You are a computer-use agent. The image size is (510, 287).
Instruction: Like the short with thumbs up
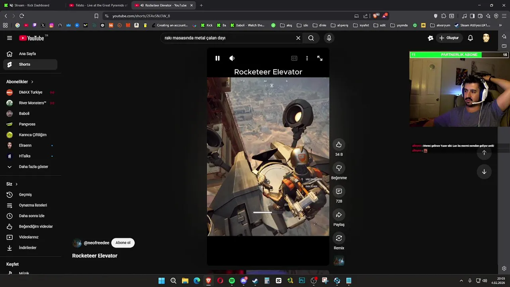point(339,145)
